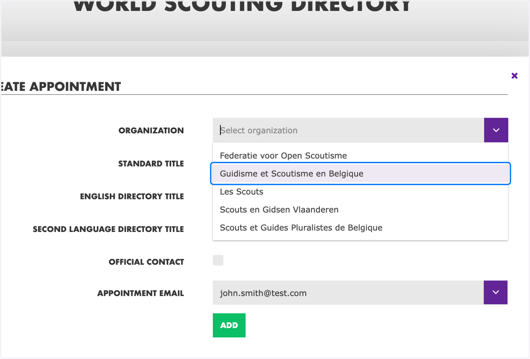Close the Create Appointment dialog

point(515,76)
